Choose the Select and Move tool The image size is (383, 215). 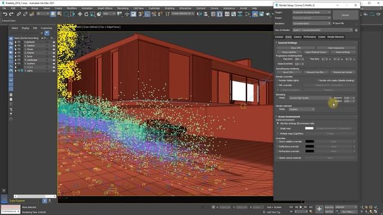(80, 14)
